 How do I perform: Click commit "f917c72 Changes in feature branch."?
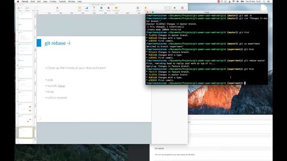click(x=169, y=72)
